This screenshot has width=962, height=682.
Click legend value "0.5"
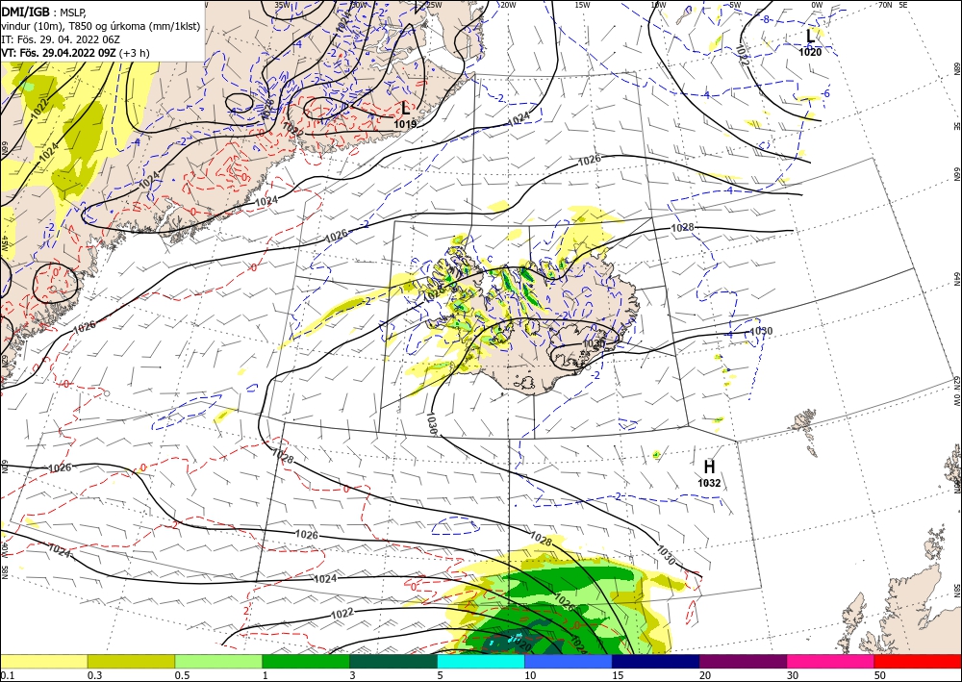point(181,675)
